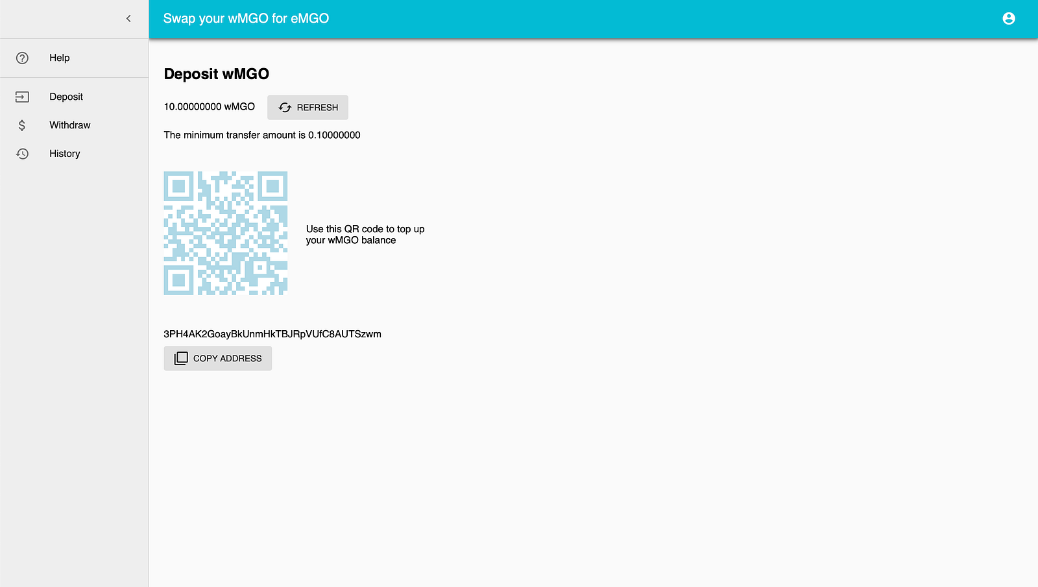Viewport: 1038px width, 587px height.
Task: Go to the Deposit page
Action: click(74, 97)
